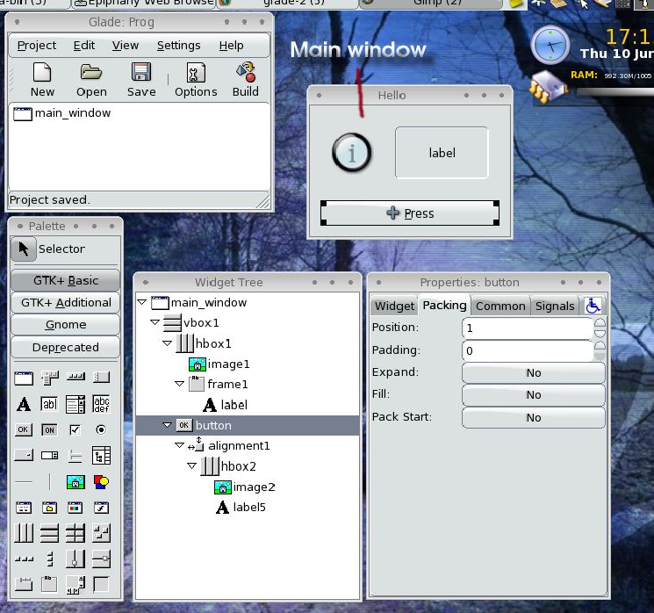
Task: Open the accessibility properties tab
Action: [593, 306]
